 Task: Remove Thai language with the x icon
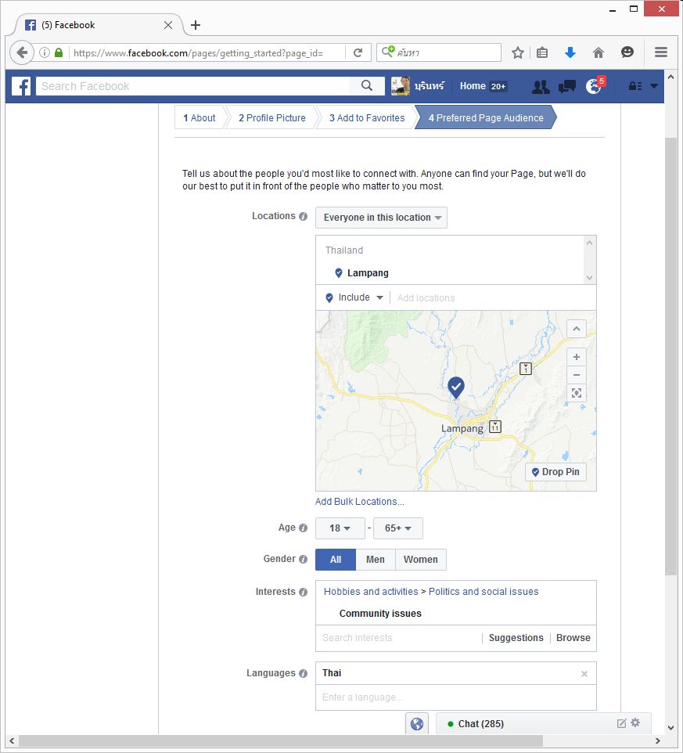click(x=584, y=674)
